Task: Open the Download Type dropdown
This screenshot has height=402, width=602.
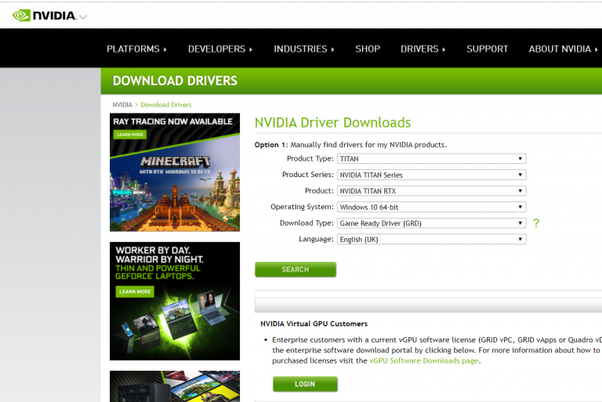Action: (431, 223)
